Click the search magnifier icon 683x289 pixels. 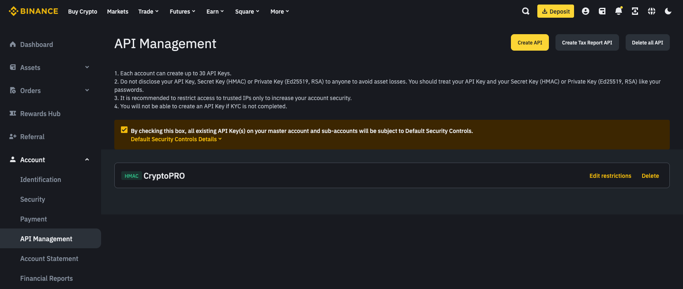[525, 11]
